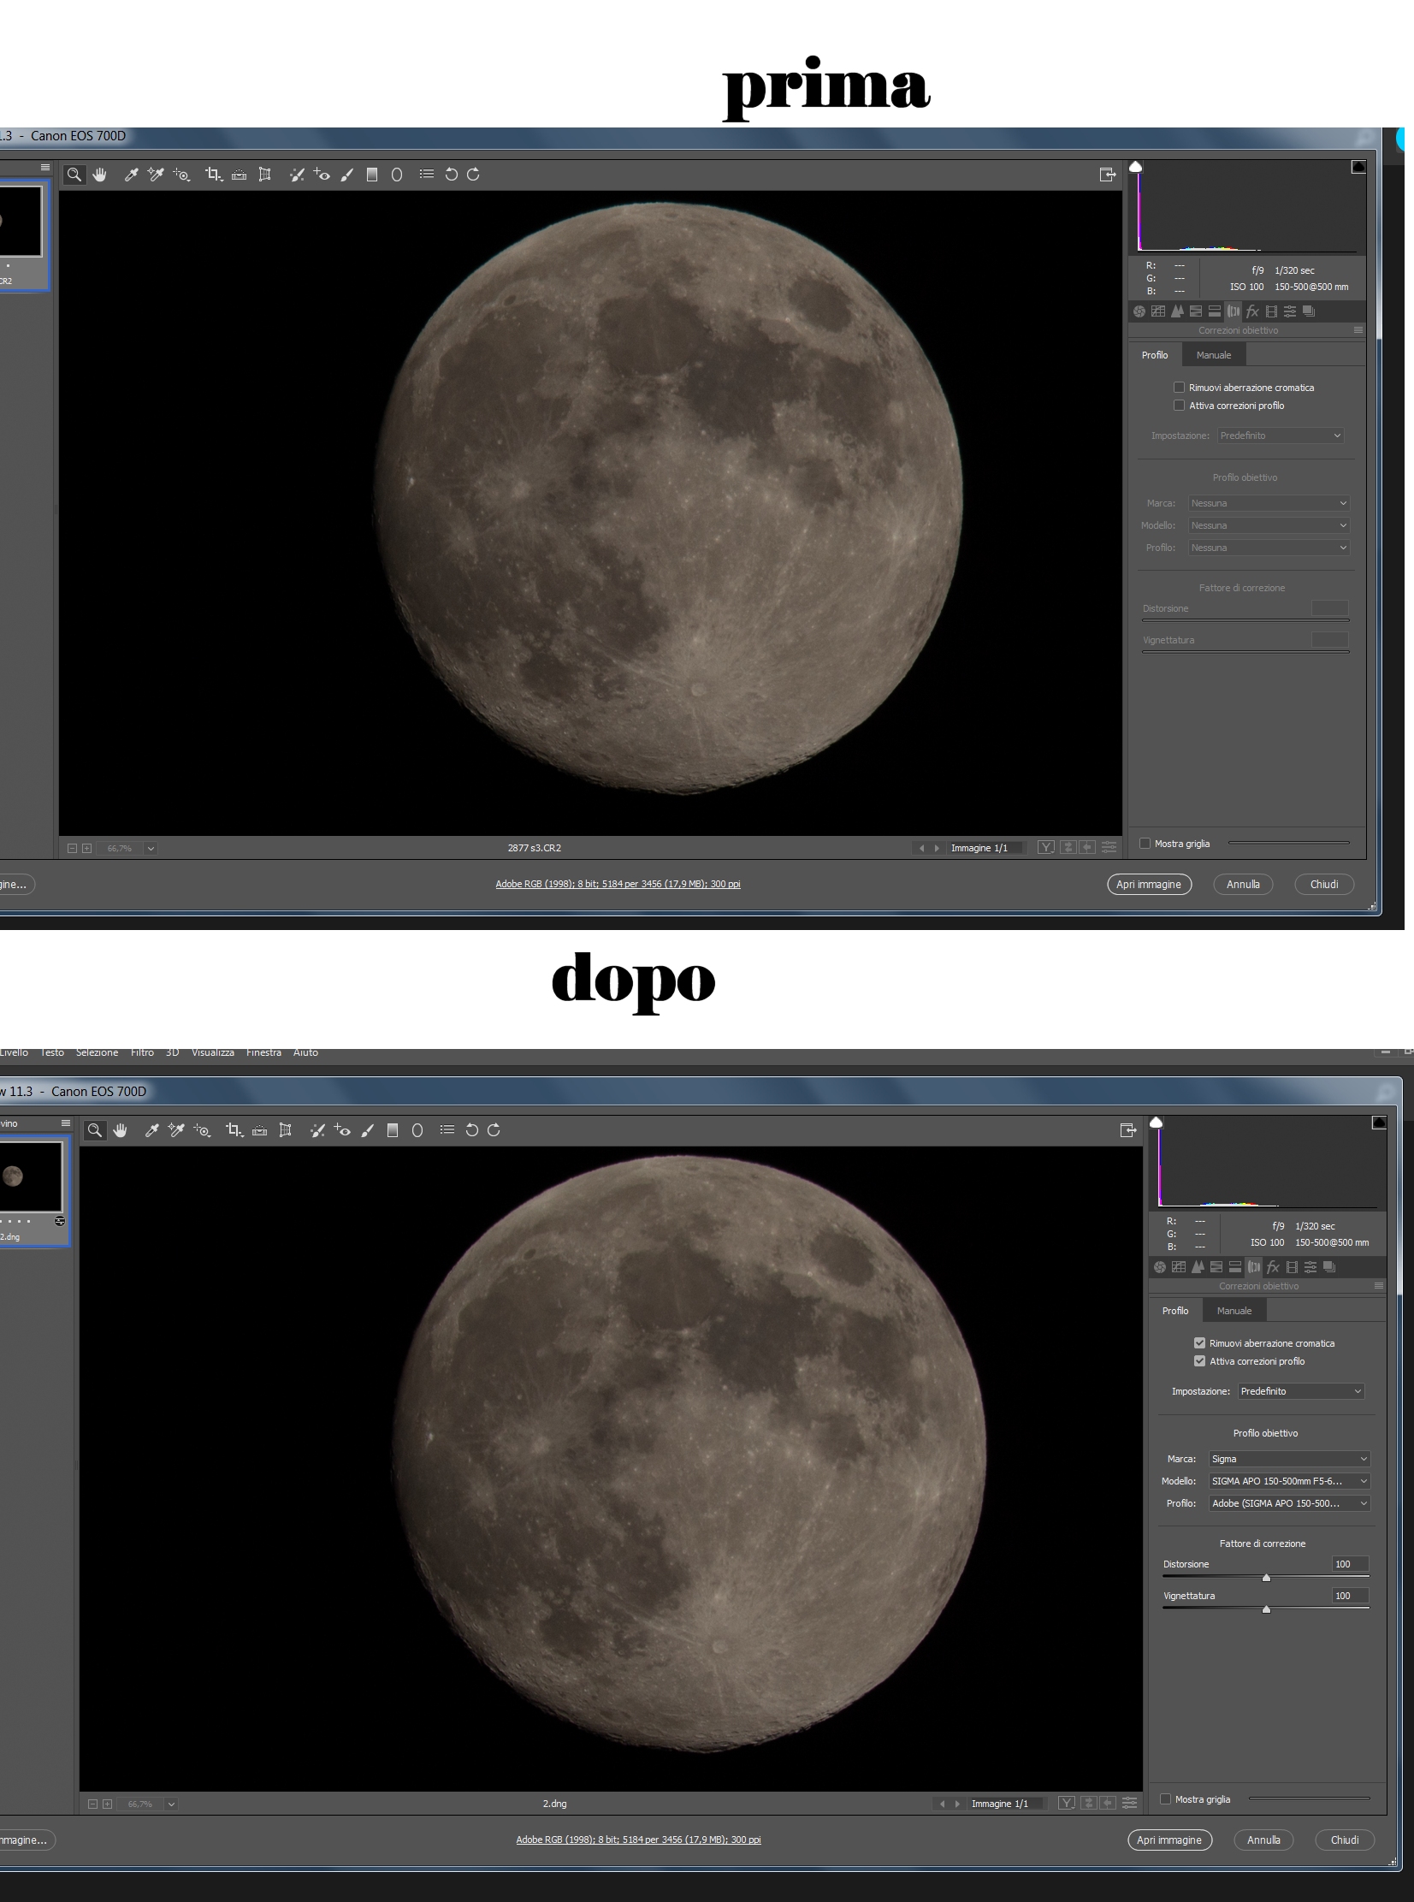
Task: Open the Effects (fx) panel in 'dopo' window
Action: click(x=1273, y=1267)
